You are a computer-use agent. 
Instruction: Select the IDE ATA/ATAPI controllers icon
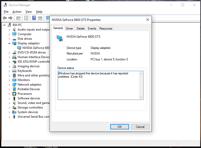pos(14,62)
